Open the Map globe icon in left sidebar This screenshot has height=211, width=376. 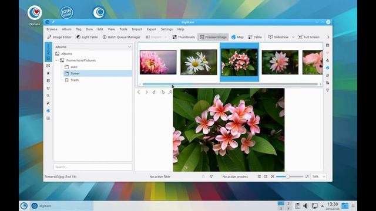tap(48, 111)
